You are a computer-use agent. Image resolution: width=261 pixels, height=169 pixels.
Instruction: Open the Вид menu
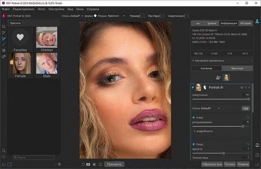tap(70, 9)
